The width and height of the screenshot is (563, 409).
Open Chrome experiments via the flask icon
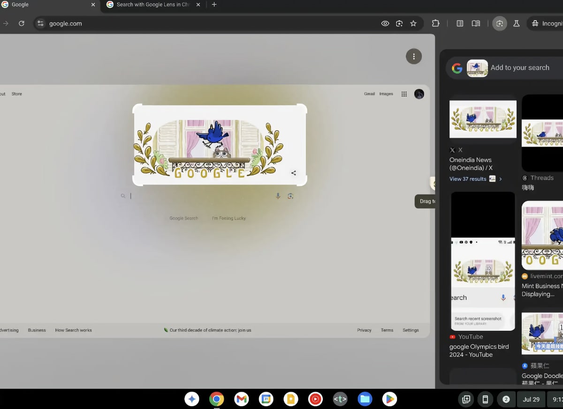516,23
